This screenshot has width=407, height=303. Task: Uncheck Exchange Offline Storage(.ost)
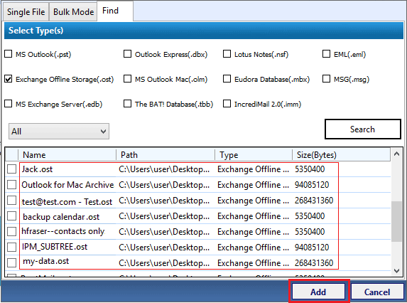(9, 79)
